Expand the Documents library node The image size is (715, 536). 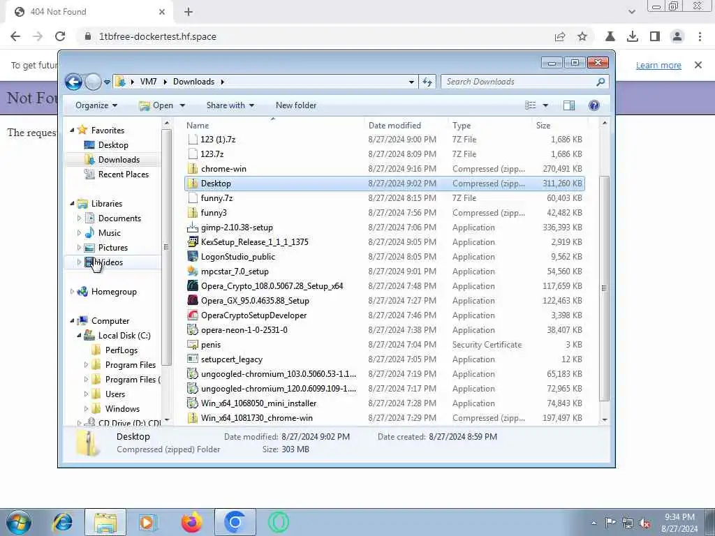(x=79, y=218)
